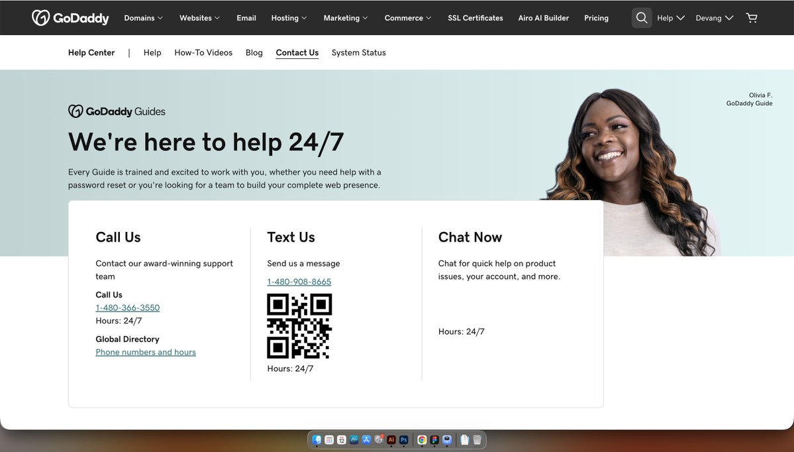Open the Trash in the dock

point(477,440)
